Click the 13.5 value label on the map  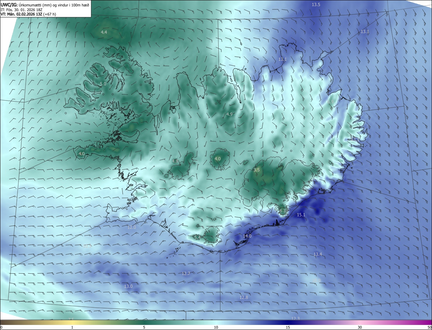[316, 4]
